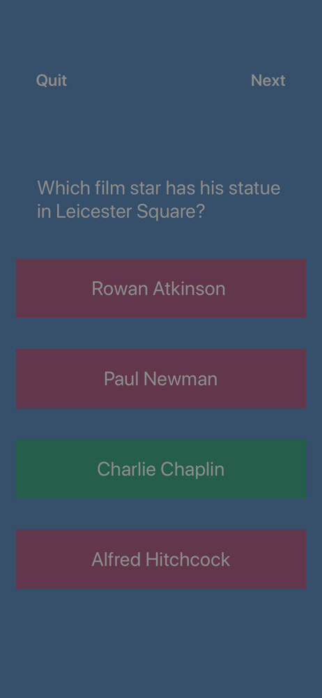Tap the green box reading Charlie Chaplin
The image size is (322, 698).
pos(161,469)
